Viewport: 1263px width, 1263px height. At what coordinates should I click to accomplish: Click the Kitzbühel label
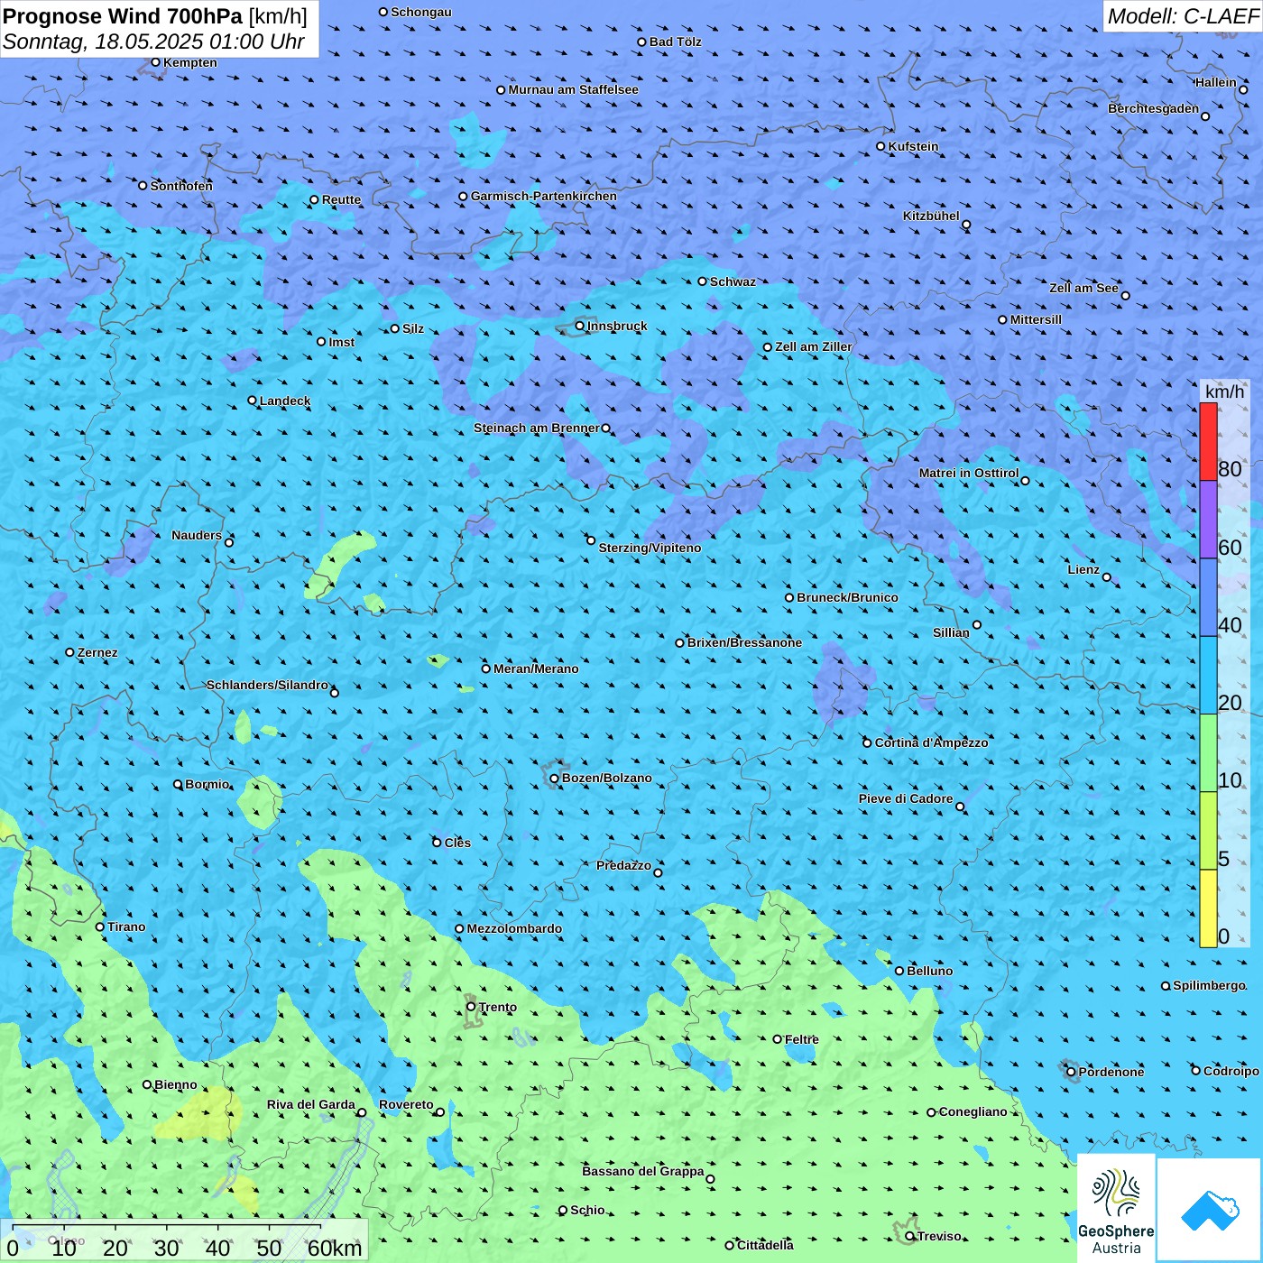[x=931, y=216]
